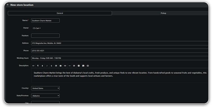
Task: Click the Phone field with (251) 555-4321
Action: click(x=120, y=51)
